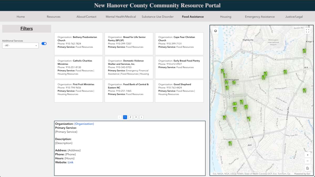Click the Filters heading
This screenshot has height=177, width=315.
(x=27, y=29)
